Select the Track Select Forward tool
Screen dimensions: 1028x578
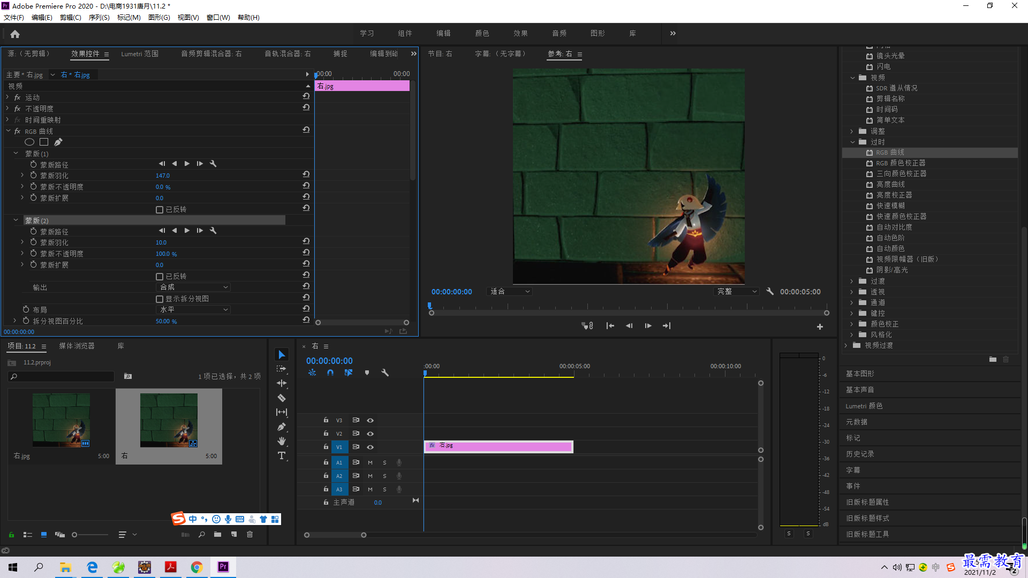[282, 369]
